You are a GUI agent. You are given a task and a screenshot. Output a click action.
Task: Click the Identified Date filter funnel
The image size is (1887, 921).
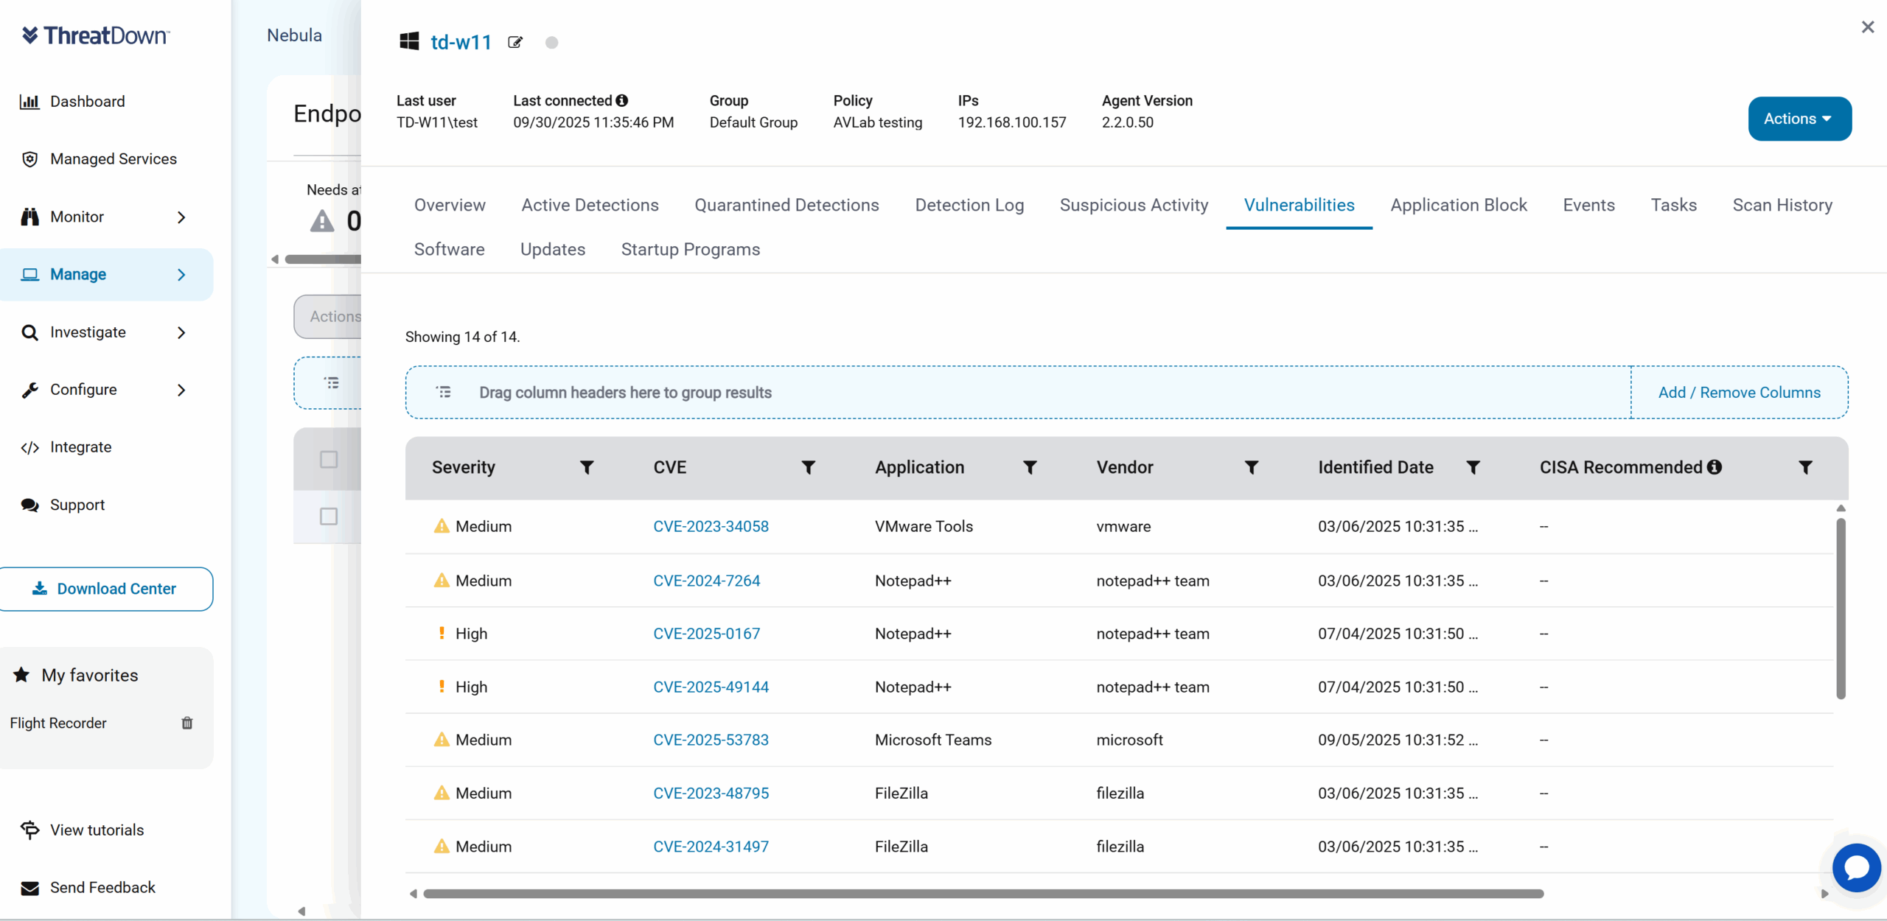[x=1473, y=467]
